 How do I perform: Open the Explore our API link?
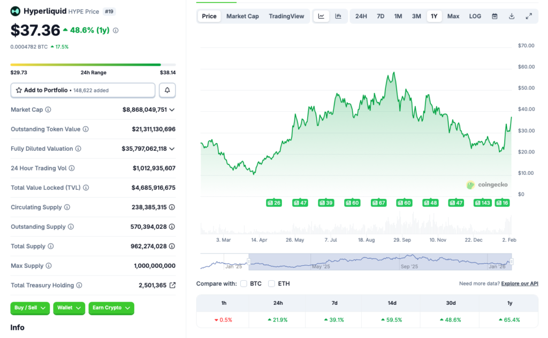pos(520,283)
